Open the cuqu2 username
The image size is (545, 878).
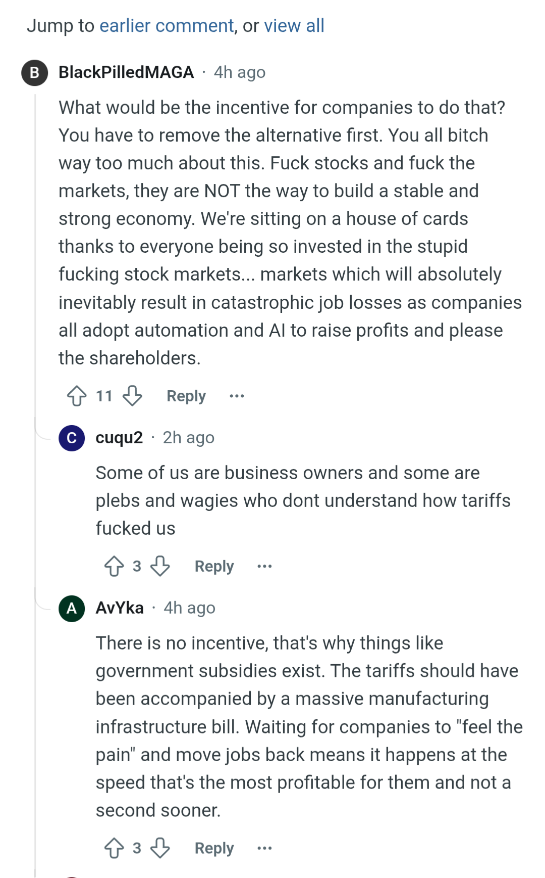coord(119,438)
